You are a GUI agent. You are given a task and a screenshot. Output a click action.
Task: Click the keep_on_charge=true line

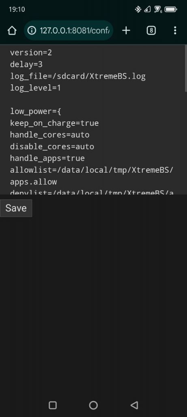[54, 123]
